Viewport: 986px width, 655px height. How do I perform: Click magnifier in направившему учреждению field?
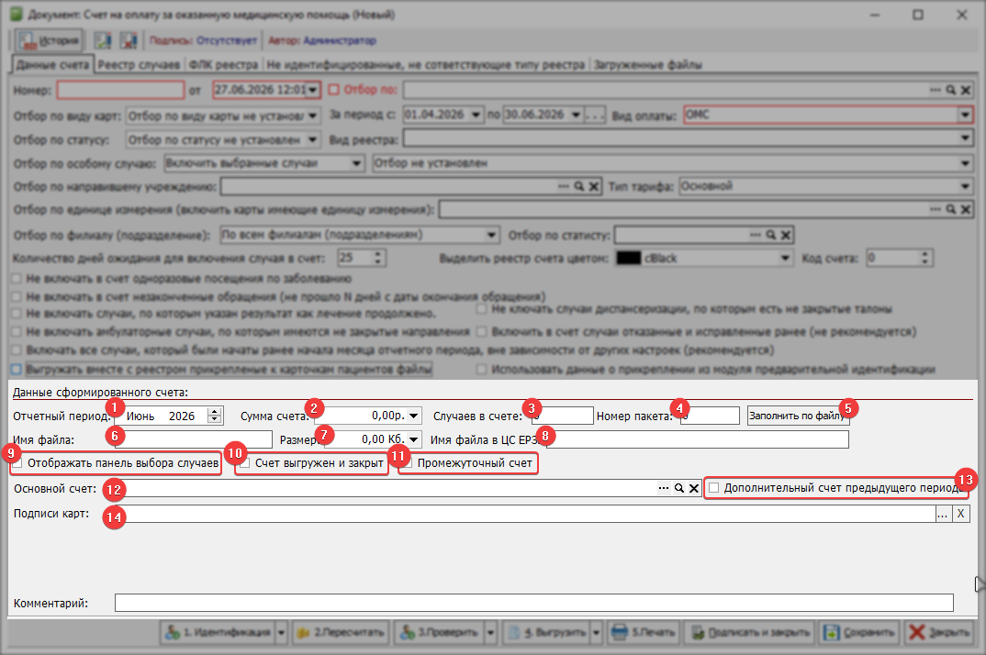578,187
